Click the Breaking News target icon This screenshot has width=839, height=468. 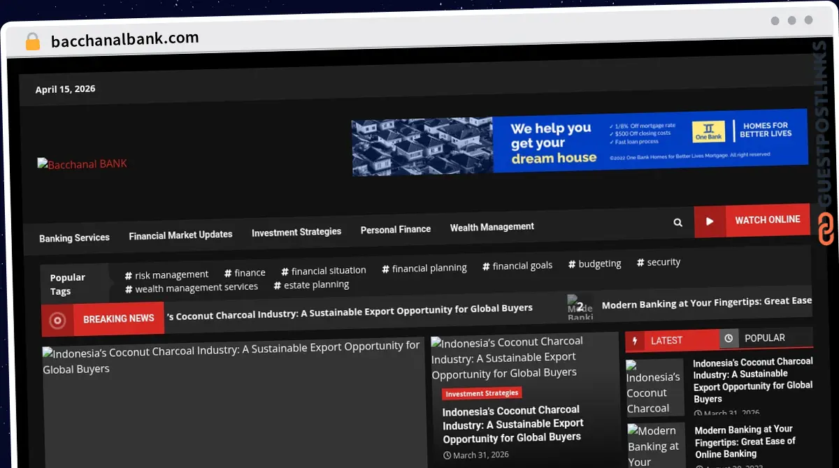click(x=57, y=320)
